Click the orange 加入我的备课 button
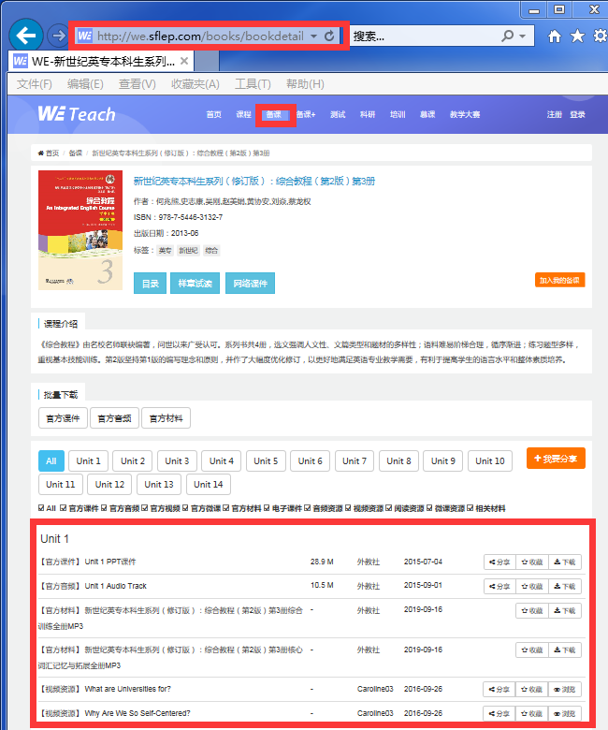 (x=559, y=280)
